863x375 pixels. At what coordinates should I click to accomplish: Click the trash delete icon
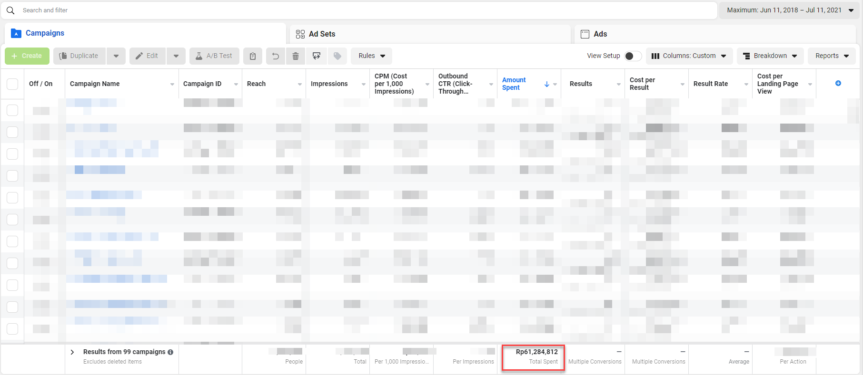pyautogui.click(x=296, y=56)
